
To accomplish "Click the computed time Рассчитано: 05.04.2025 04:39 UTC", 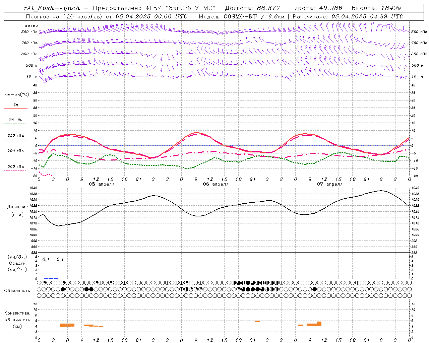I will [348, 16].
